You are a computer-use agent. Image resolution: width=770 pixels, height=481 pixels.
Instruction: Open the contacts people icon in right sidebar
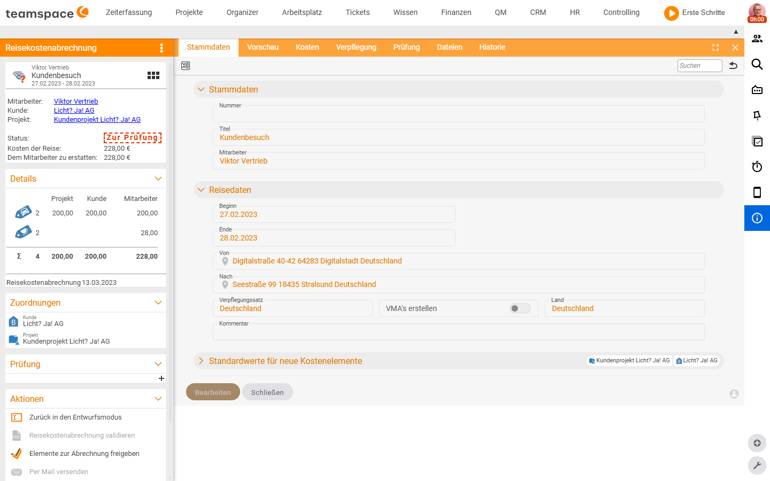(757, 38)
